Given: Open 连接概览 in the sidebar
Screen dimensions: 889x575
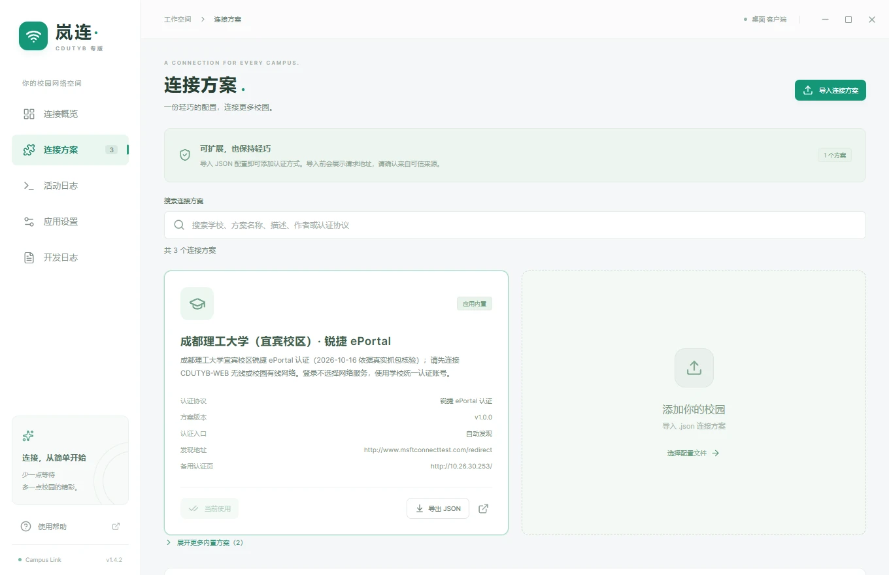Looking at the screenshot, I should click(x=70, y=114).
